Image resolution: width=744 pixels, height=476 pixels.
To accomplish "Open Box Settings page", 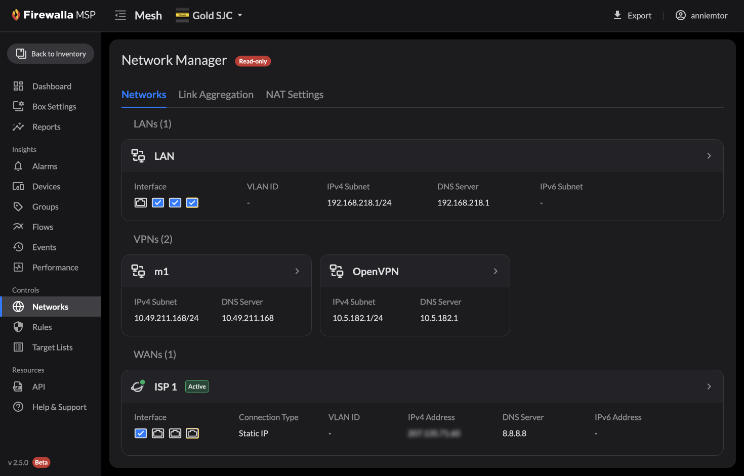I will [x=54, y=107].
